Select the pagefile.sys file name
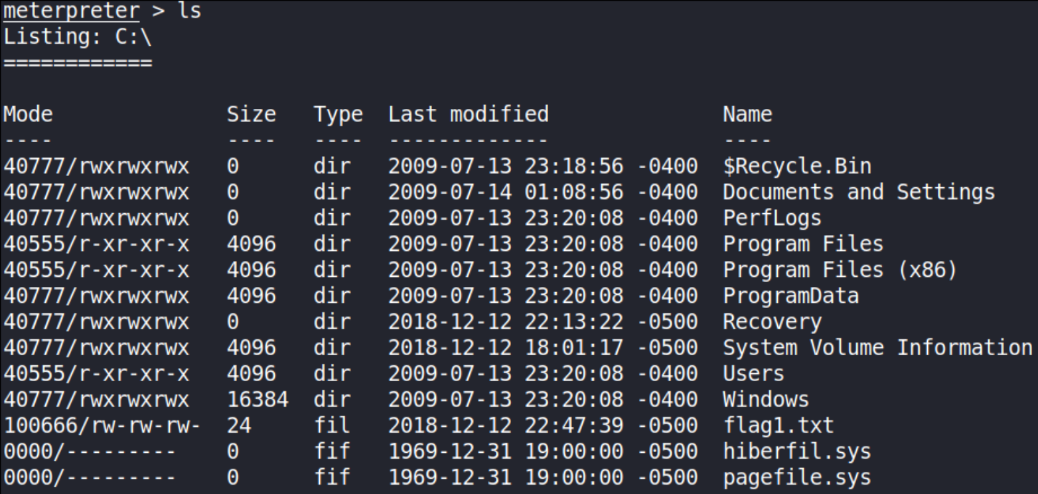Viewport: 1038px width, 494px height. click(797, 477)
